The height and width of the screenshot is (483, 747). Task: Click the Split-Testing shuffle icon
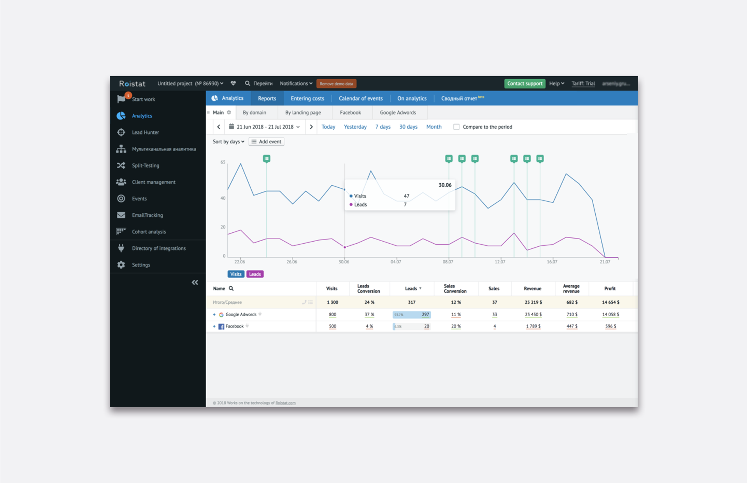(121, 166)
